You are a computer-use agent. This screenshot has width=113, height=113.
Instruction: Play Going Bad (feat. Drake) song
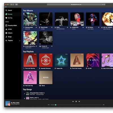click(36, 93)
